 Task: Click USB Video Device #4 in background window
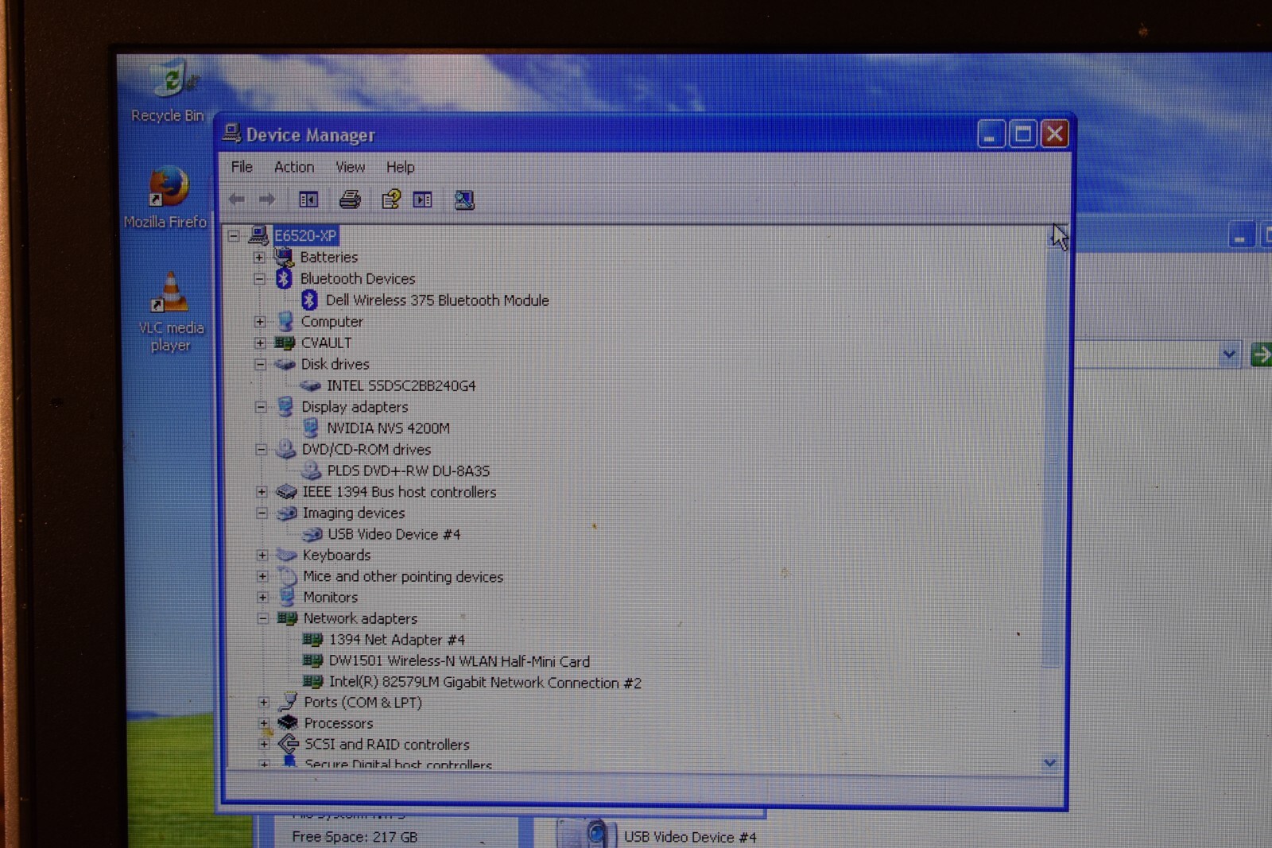point(690,837)
